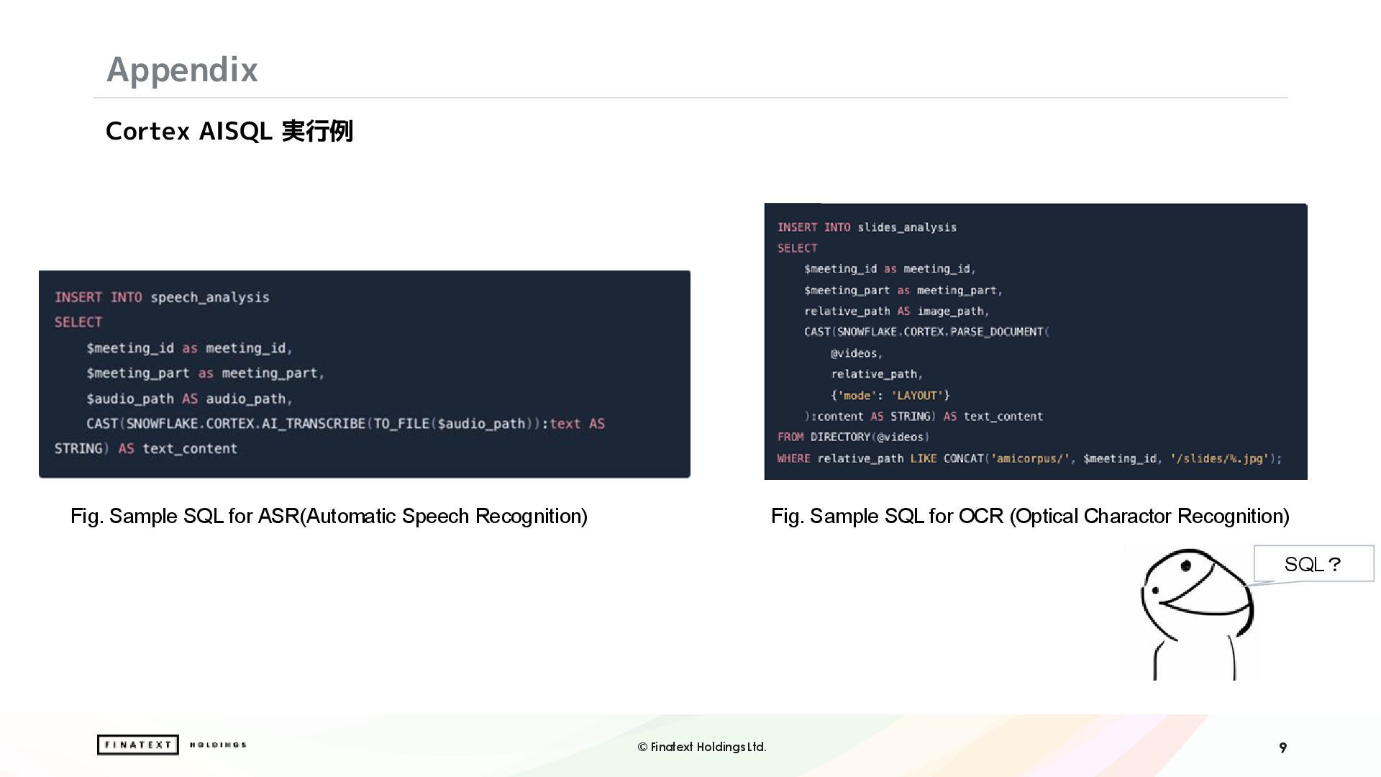
Task: Click 'relative_path AS image_path,' line
Action: (x=897, y=312)
